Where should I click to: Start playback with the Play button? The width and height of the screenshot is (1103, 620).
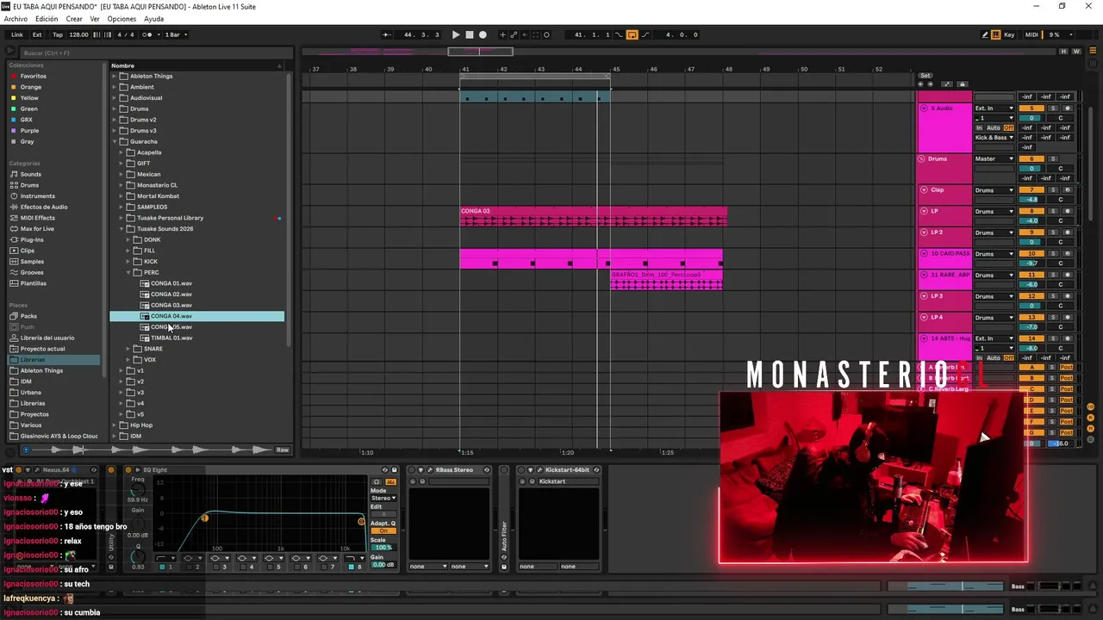pyautogui.click(x=456, y=34)
